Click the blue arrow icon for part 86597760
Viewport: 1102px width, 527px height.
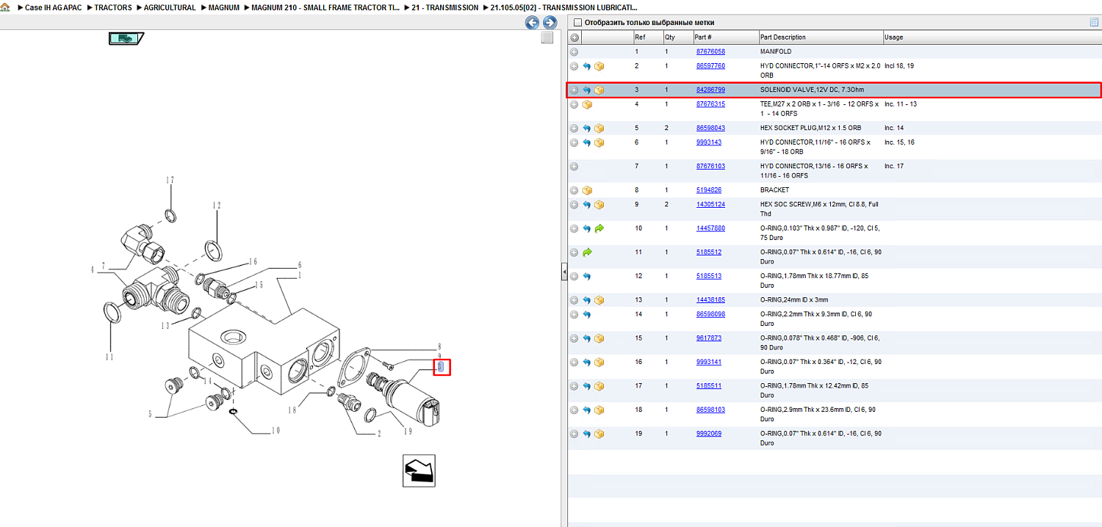(x=587, y=66)
